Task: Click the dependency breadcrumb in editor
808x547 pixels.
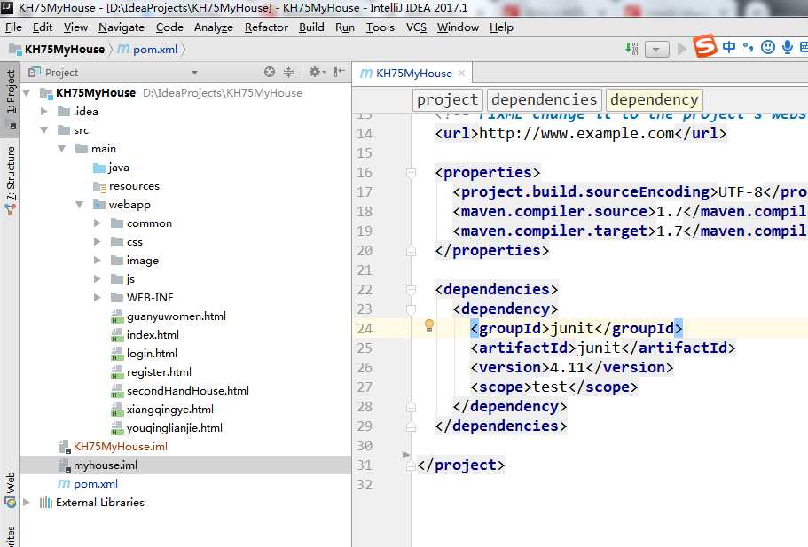Action: [655, 99]
